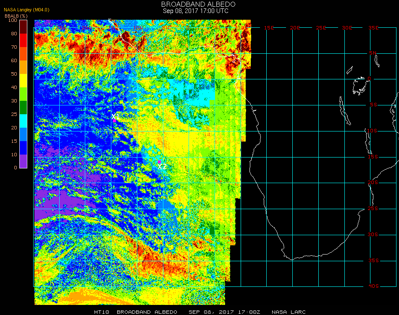Click the 20E longitude label
The width and height of the screenshot is (399, 315).
point(295,28)
